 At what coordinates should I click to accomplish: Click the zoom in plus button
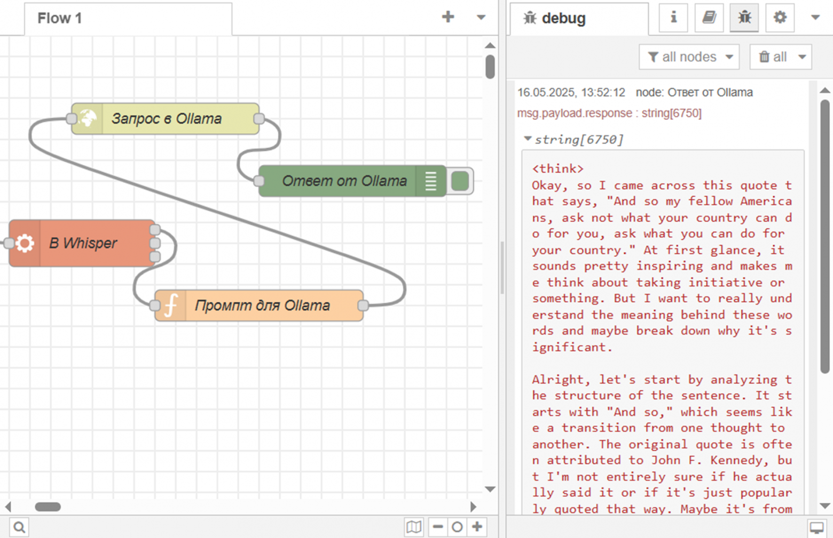coord(477,527)
